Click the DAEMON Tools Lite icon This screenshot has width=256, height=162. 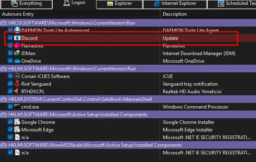(x=17, y=30)
